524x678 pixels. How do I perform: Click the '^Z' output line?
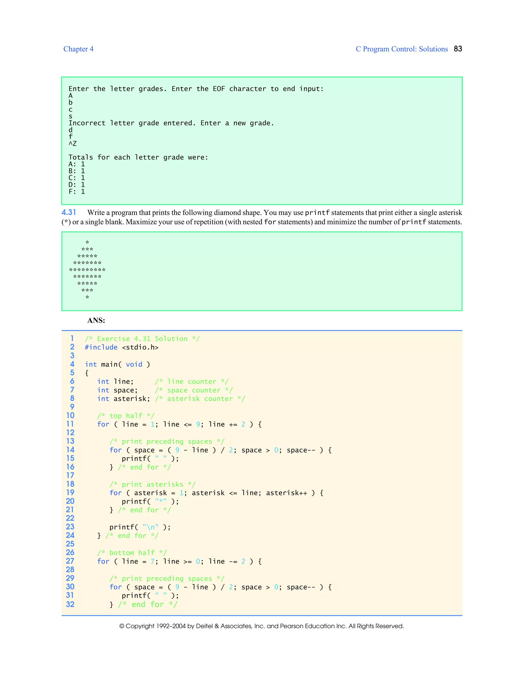pos(73,144)
